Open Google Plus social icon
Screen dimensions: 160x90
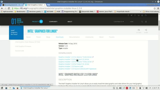click(x=135, y=15)
